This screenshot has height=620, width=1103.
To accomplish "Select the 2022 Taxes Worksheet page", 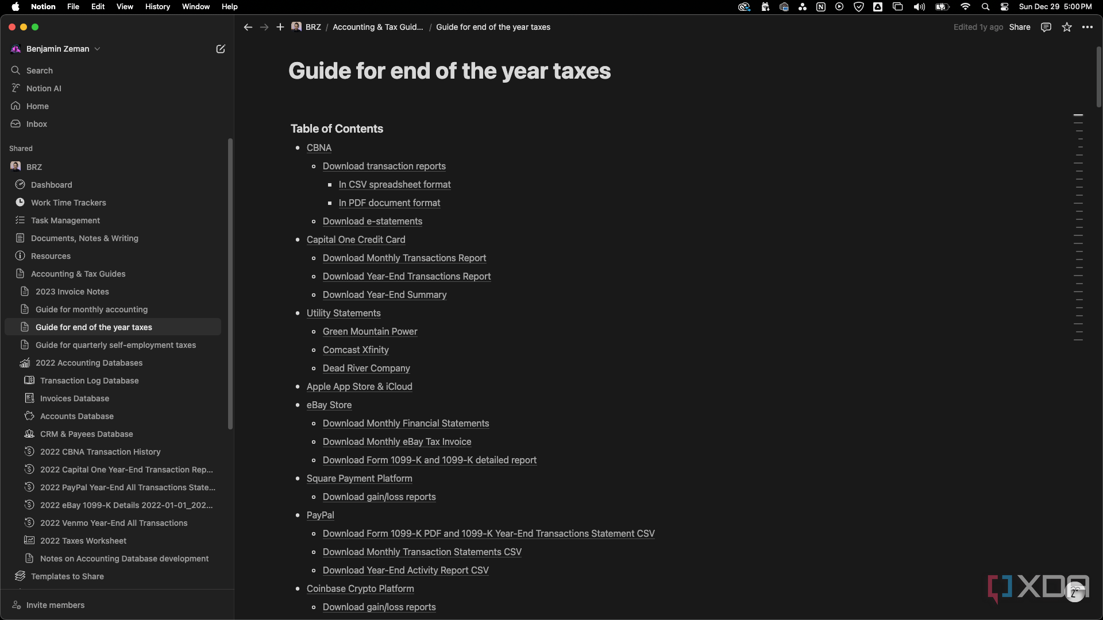I will 83,541.
